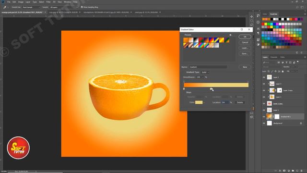Toggle Show Sampling Ring checkbox
Image resolution: width=307 pixels, height=173 pixels.
click(82, 7)
